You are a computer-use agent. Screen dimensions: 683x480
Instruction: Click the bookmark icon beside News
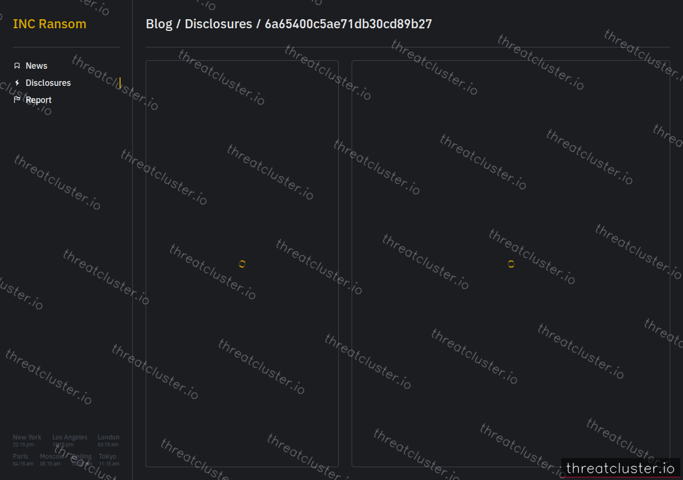click(17, 66)
